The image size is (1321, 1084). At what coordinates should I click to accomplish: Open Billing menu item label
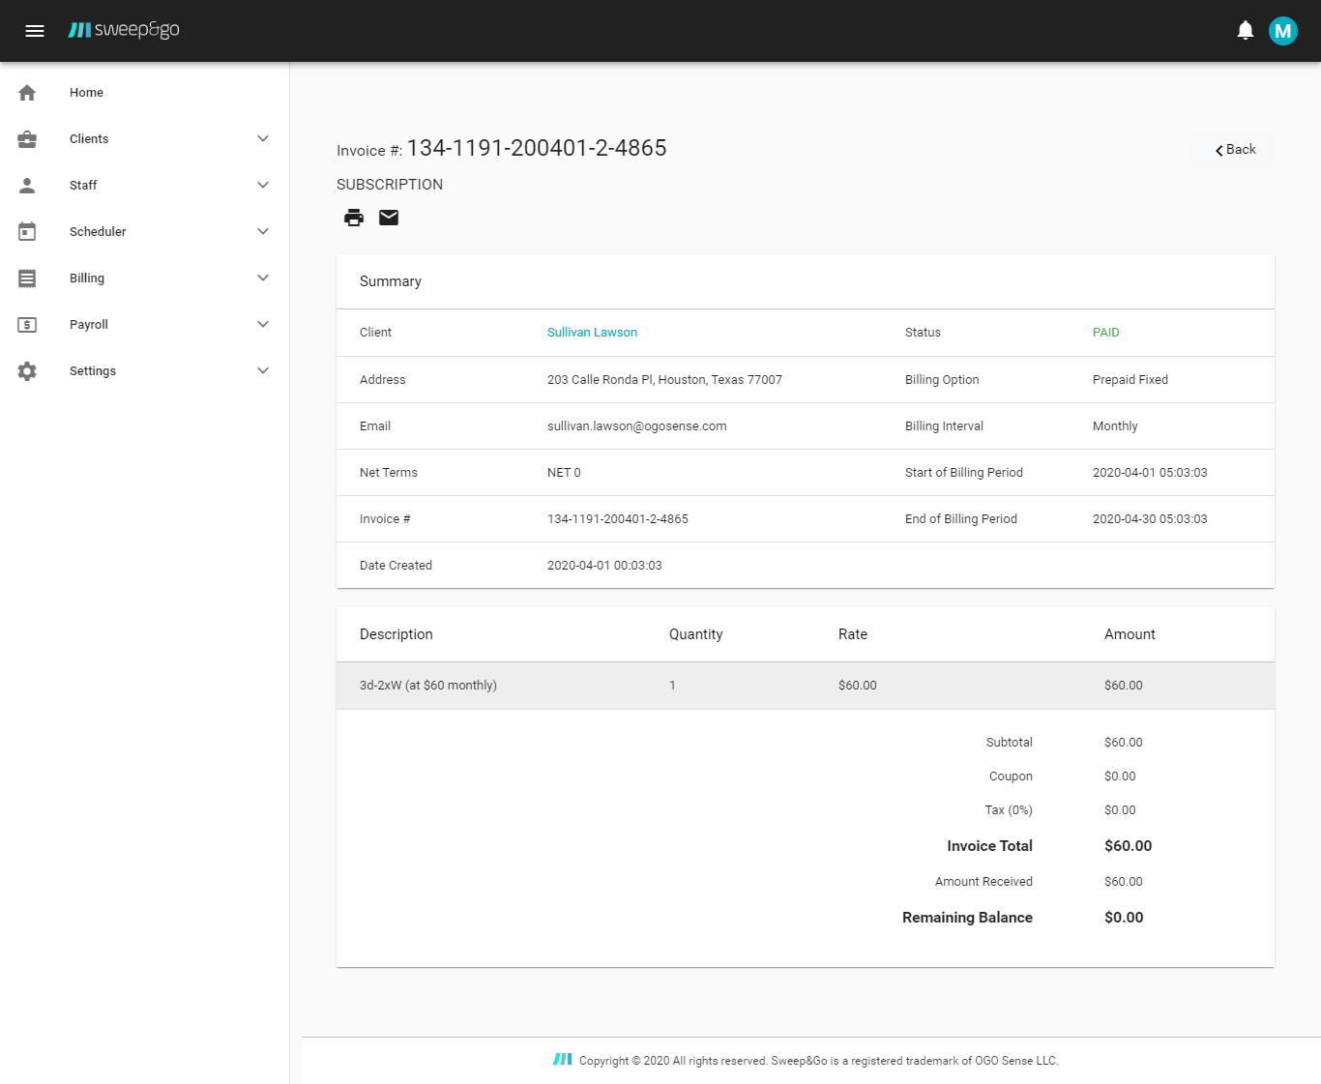point(87,278)
